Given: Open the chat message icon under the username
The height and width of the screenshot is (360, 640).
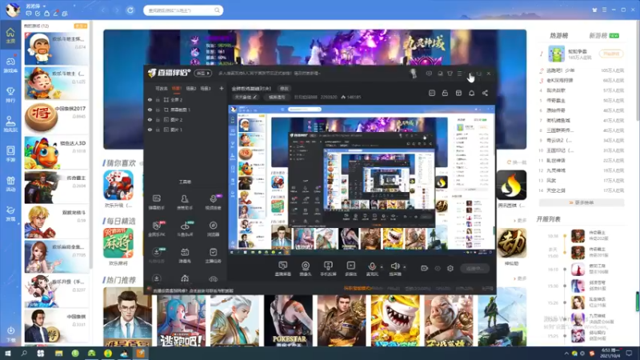Looking at the screenshot, I should point(29,14).
